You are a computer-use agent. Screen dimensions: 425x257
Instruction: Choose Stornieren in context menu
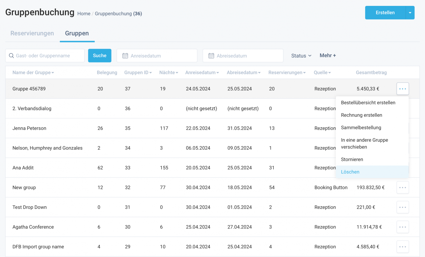tap(372, 159)
